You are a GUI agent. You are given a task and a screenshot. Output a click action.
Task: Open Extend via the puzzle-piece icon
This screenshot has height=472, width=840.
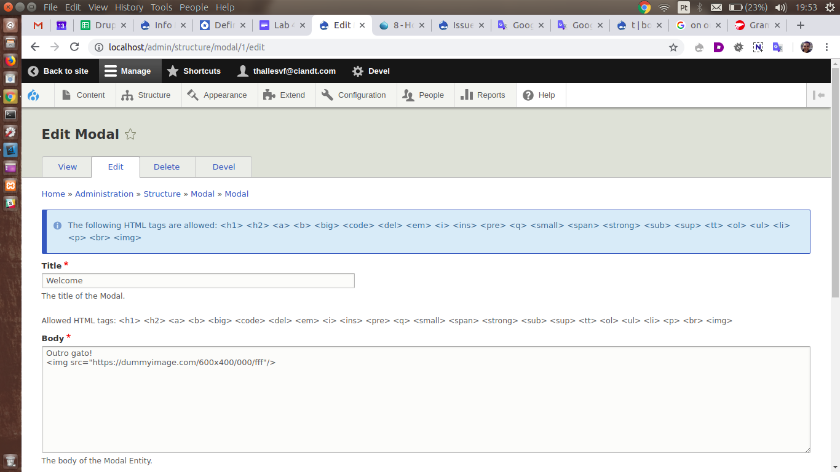coord(269,95)
